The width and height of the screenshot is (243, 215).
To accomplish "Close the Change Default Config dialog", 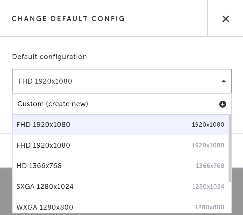I will tap(226, 19).
